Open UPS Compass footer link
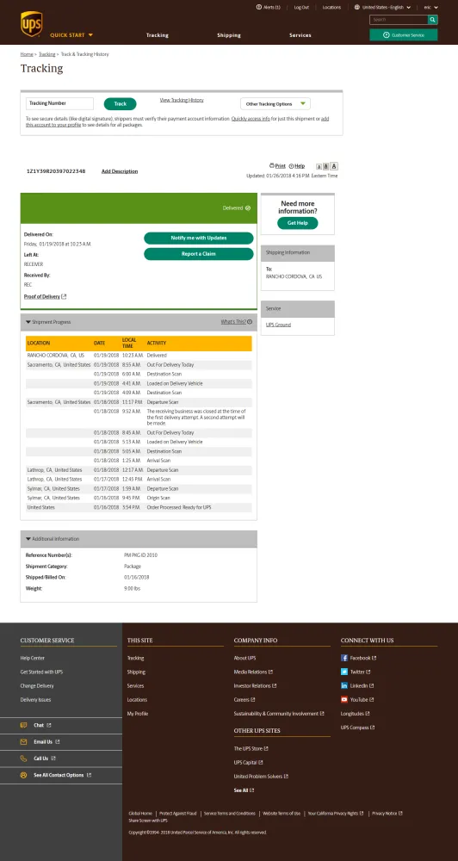This screenshot has width=458, height=861. click(357, 728)
